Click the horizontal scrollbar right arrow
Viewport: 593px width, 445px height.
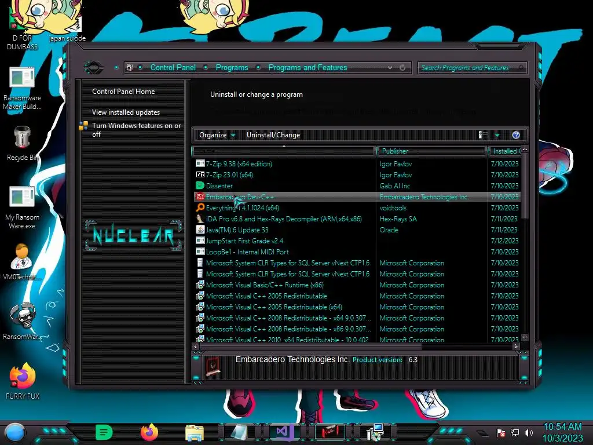(x=516, y=346)
